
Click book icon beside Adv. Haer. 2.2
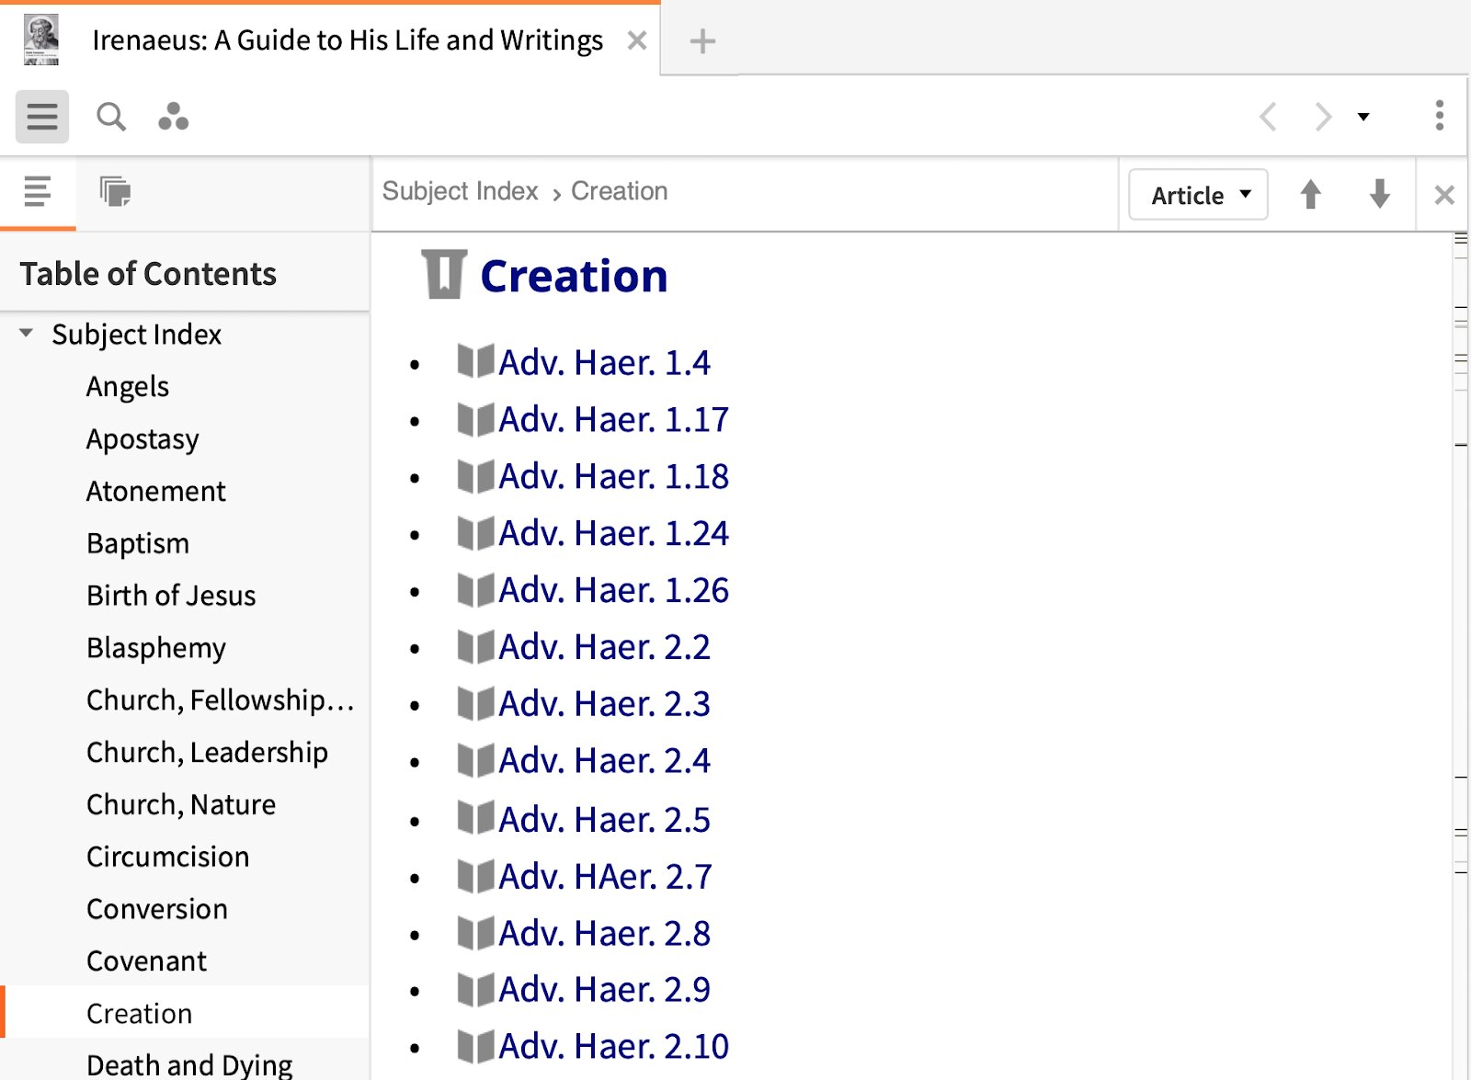(476, 646)
